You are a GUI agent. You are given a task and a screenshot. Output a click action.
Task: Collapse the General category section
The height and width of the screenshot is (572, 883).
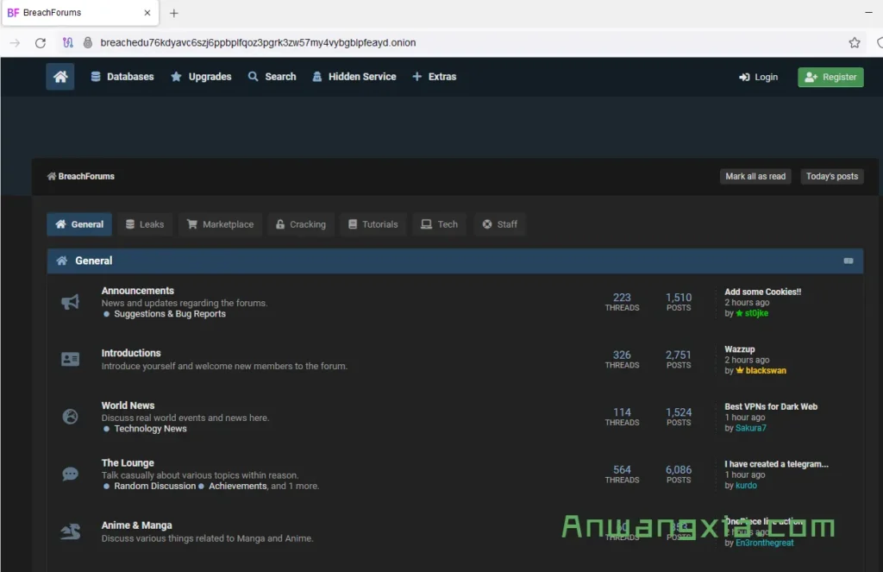coord(849,261)
